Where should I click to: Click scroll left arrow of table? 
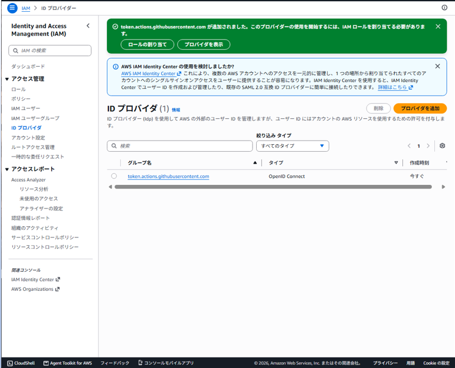pos(110,187)
